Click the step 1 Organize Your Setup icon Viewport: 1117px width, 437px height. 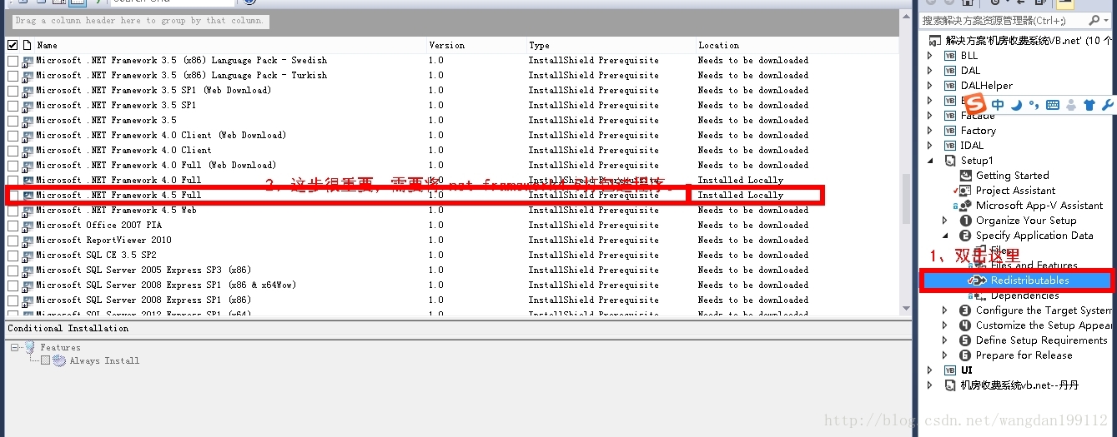click(x=966, y=221)
